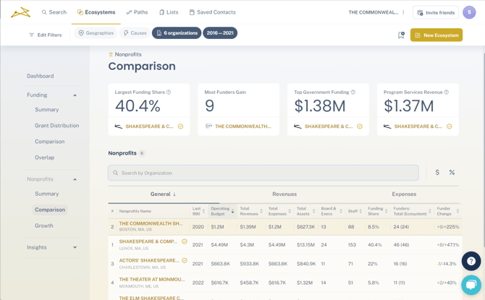Switch to the Revenues table tab
This screenshot has width=485, height=300.
pyautogui.click(x=284, y=194)
